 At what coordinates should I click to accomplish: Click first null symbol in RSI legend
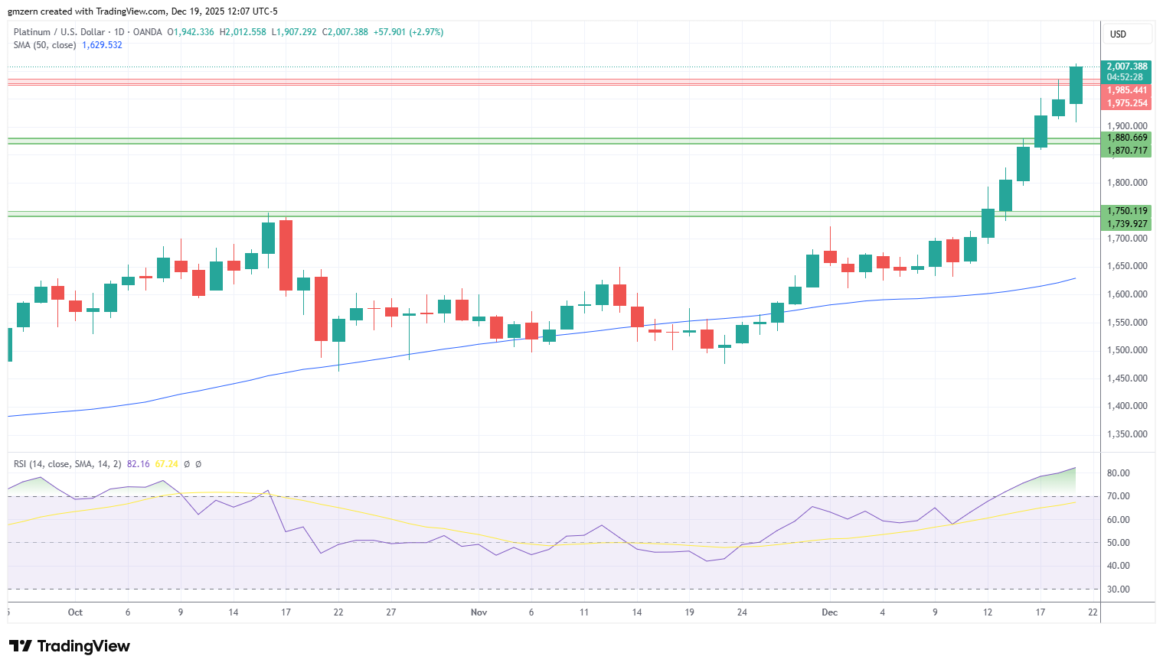187,464
